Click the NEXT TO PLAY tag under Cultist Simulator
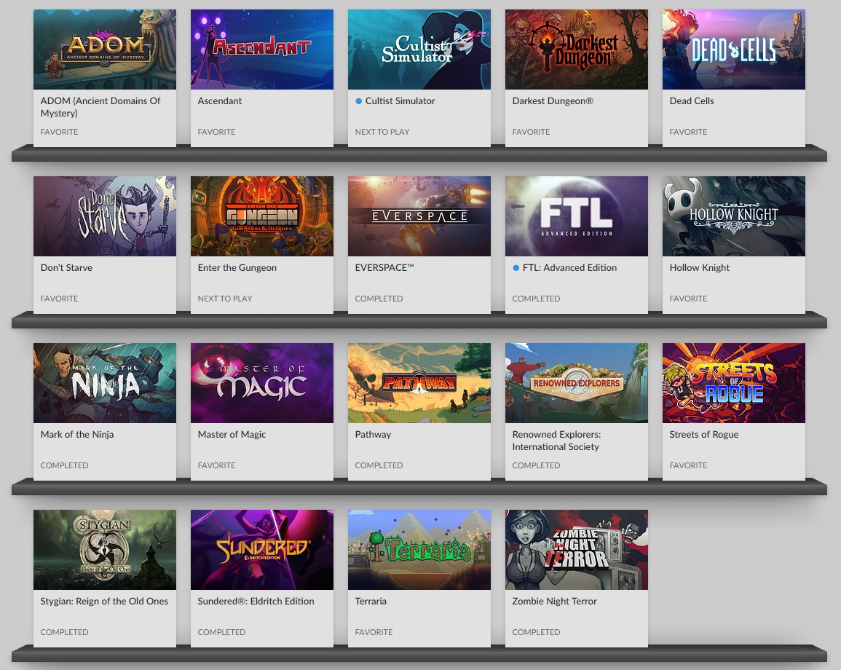Viewport: 841px width, 670px height. pyautogui.click(x=382, y=132)
